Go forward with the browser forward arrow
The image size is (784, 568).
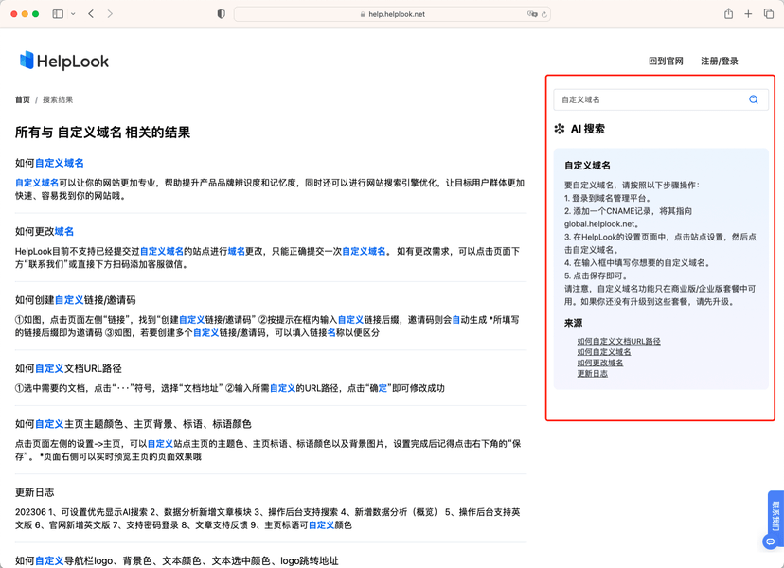tap(110, 14)
